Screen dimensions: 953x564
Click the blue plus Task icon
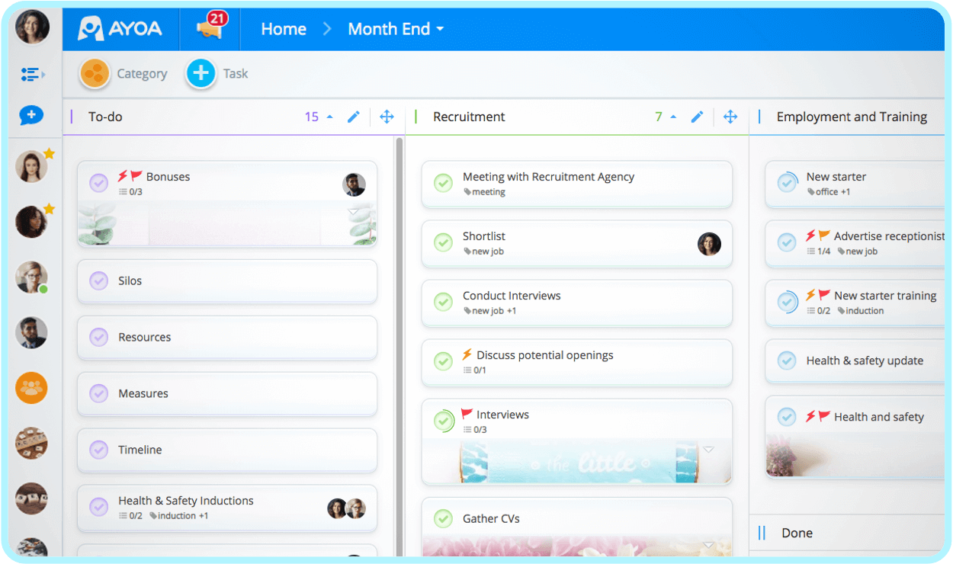pos(201,74)
